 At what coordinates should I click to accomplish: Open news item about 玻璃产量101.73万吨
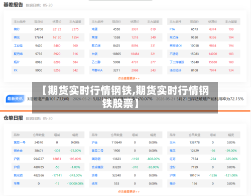(48, 99)
